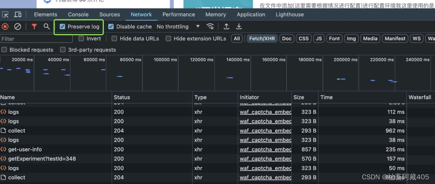Open network conditions wifi icon
Image resolution: width=435 pixels, height=184 pixels.
(210, 26)
